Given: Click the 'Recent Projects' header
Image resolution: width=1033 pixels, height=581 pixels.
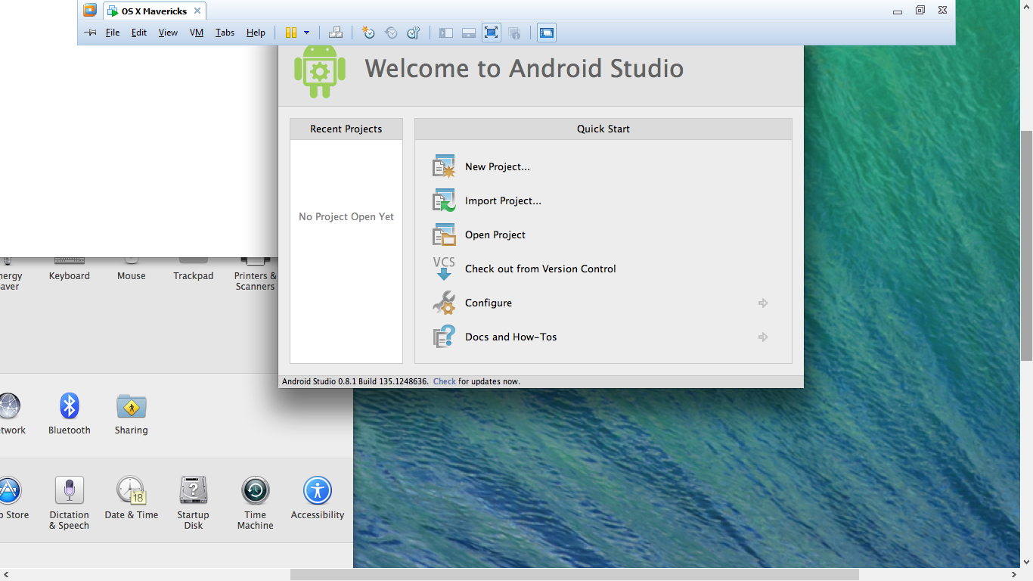Looking at the screenshot, I should [346, 129].
